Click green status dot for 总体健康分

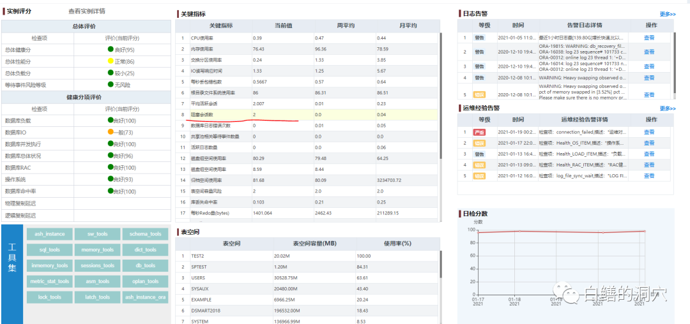coord(111,50)
